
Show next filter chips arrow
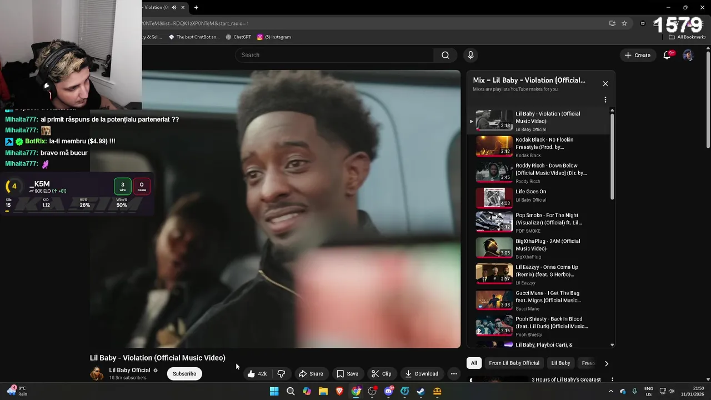click(606, 363)
